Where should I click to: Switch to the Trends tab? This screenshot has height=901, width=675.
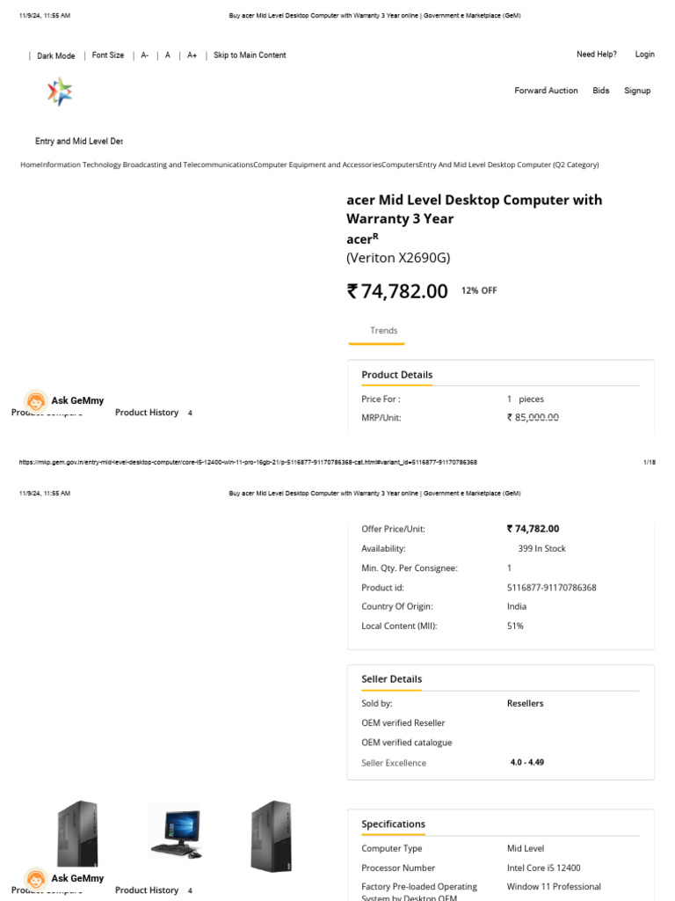pyautogui.click(x=383, y=331)
